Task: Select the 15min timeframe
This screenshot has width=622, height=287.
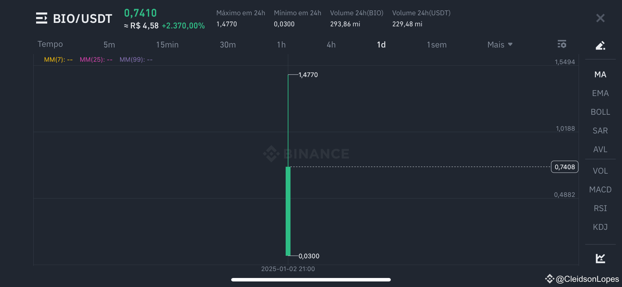Action: (167, 45)
